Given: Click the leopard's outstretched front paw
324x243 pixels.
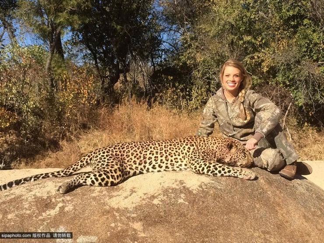Looking at the screenshot, I should coord(247,175).
